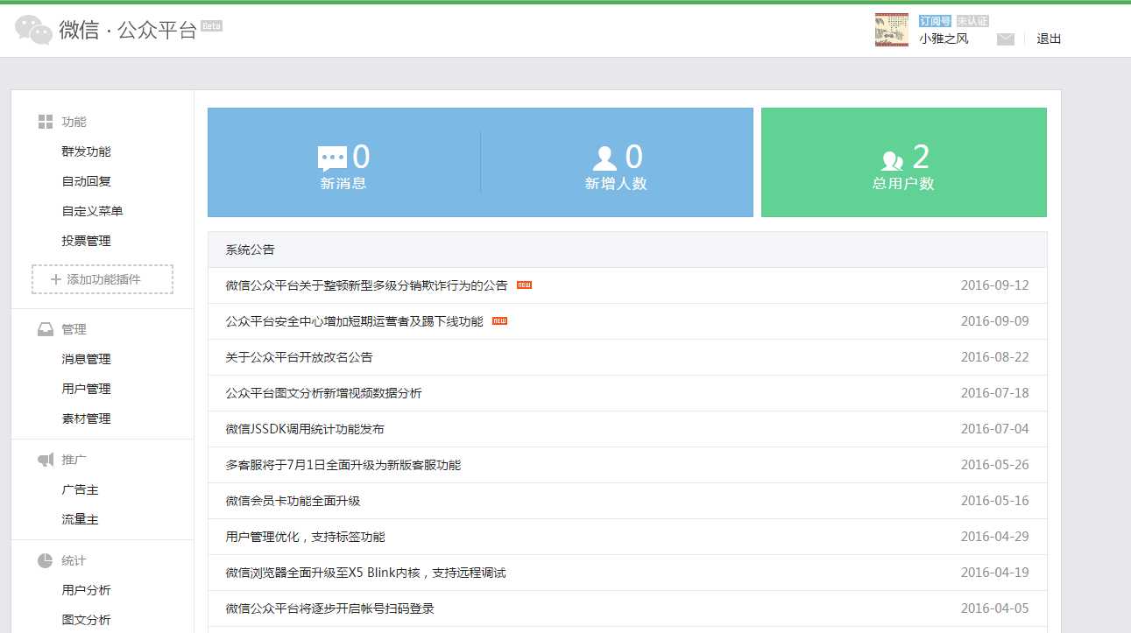Screen dimensions: 1131x633
Task: Click NEW badge on 短期运营者 announcement
Action: pos(499,321)
